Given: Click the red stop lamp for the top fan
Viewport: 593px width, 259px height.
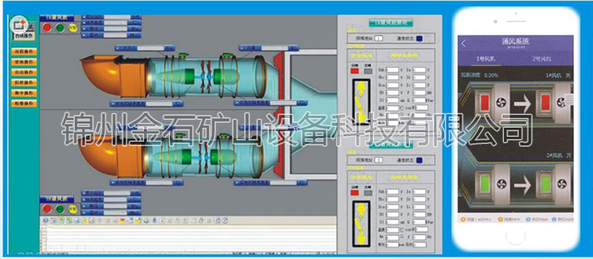Looking at the screenshot, I should click(x=47, y=28).
